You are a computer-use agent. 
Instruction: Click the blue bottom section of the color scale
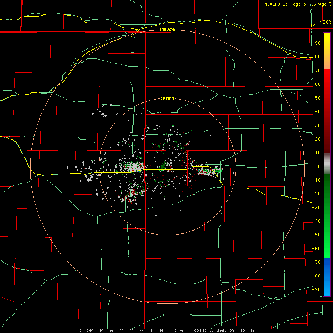point(327,276)
